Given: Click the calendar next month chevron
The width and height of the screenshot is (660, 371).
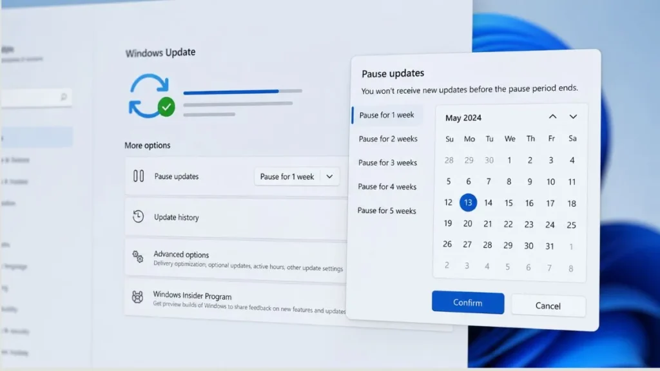Looking at the screenshot, I should pyautogui.click(x=573, y=117).
